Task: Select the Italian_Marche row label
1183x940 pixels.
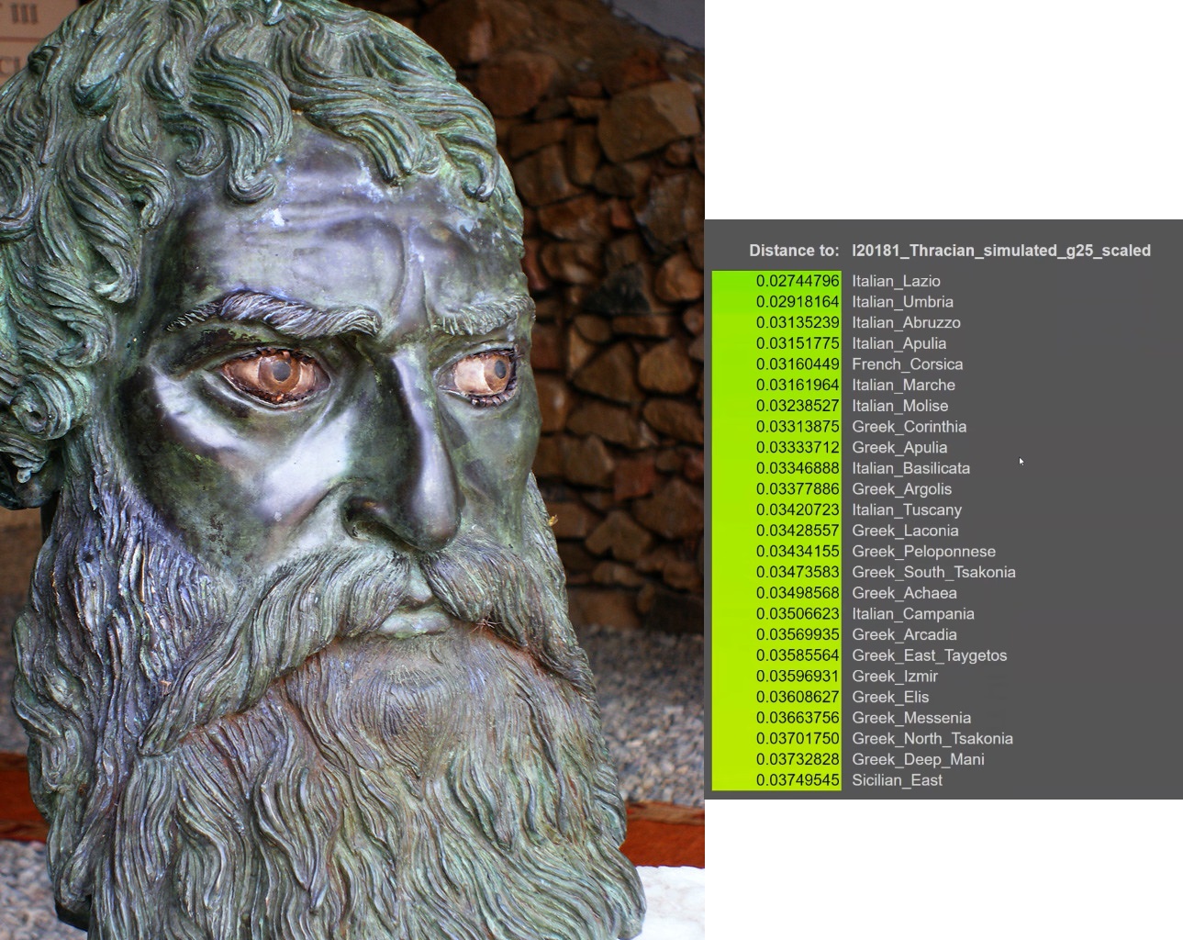Action: pyautogui.click(x=903, y=385)
